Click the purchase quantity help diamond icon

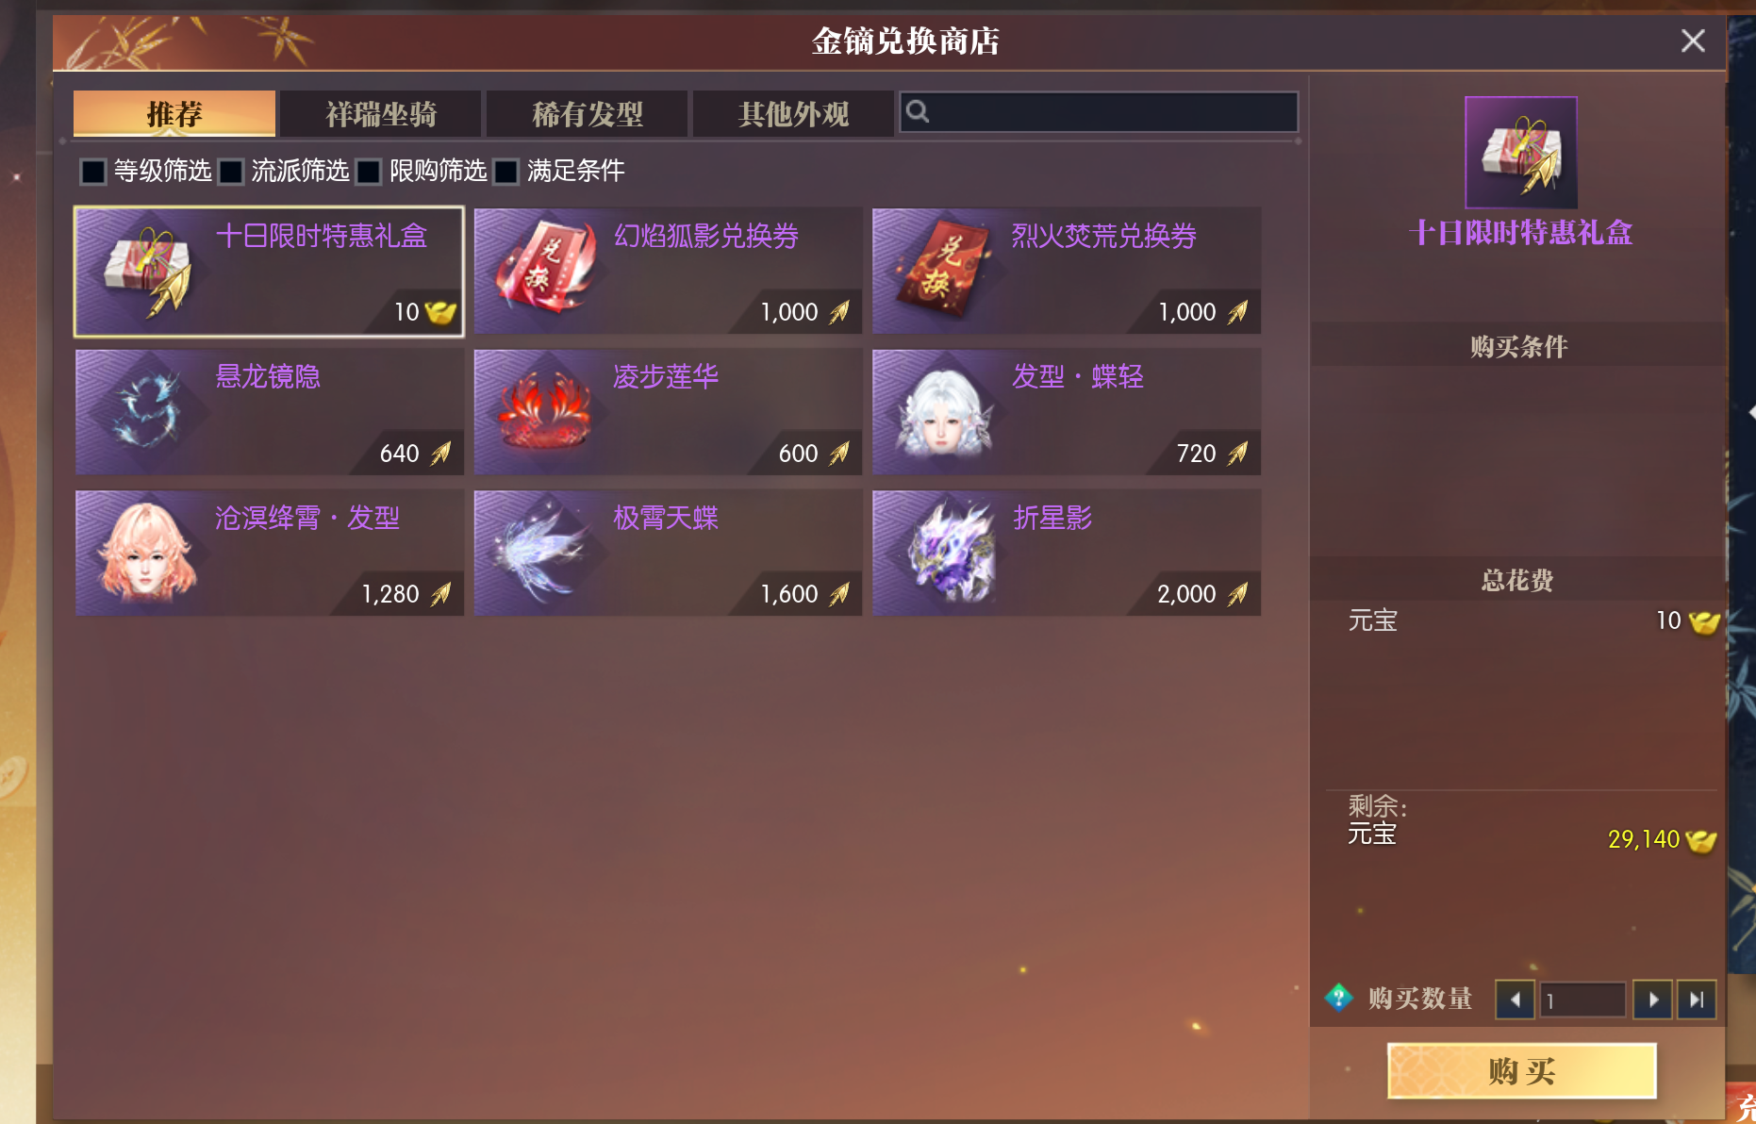[1339, 997]
